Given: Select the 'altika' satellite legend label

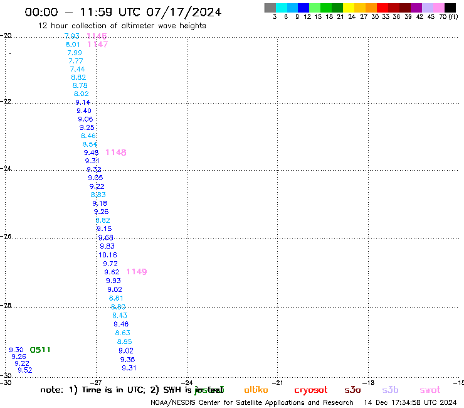Looking at the screenshot, I should [256, 390].
